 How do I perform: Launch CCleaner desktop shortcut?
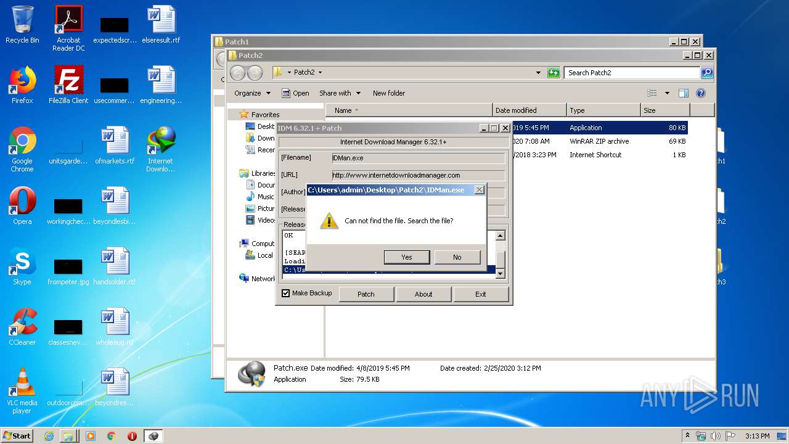pyautogui.click(x=22, y=327)
